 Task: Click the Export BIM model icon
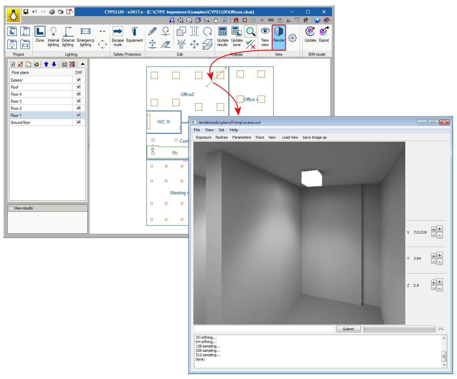pos(324,35)
